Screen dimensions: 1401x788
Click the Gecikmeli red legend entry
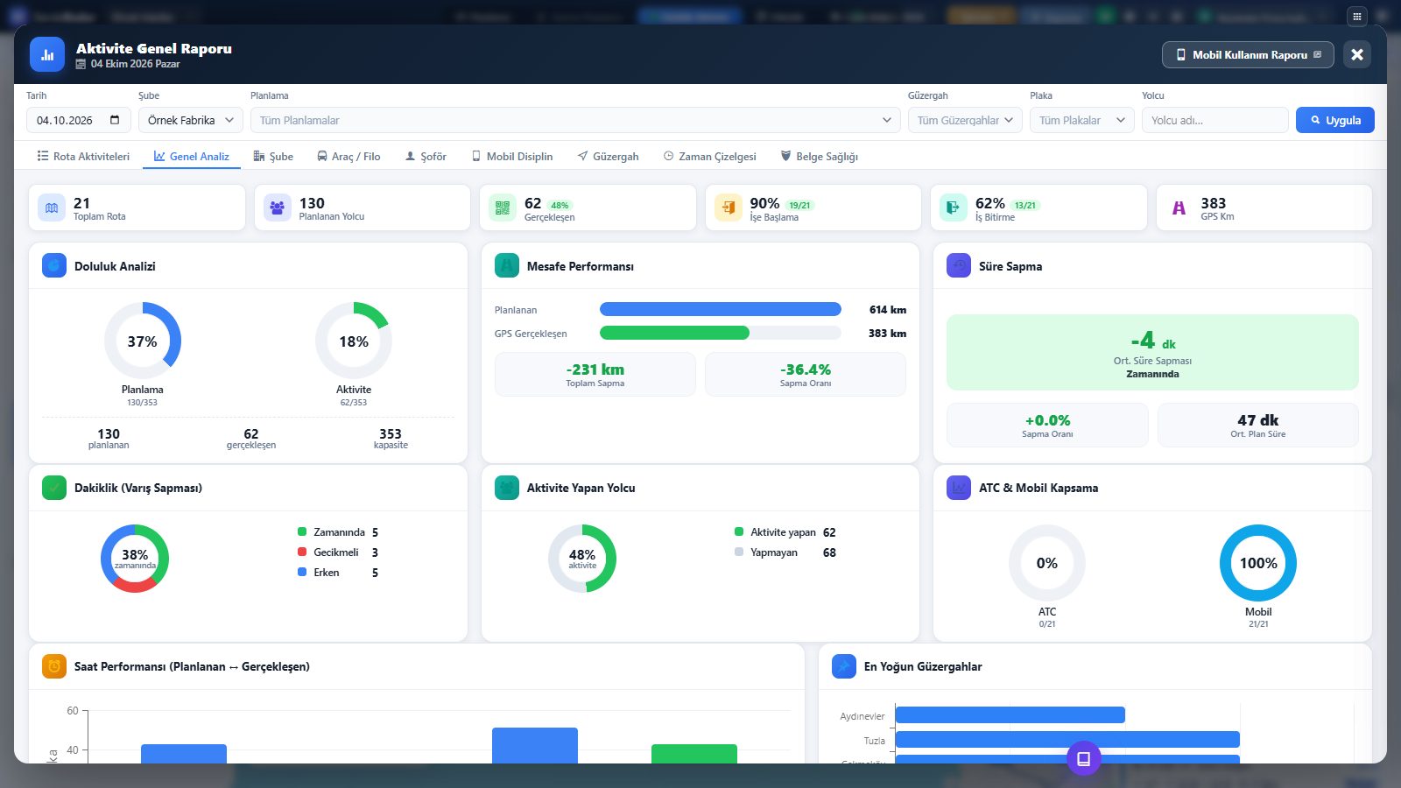point(338,552)
